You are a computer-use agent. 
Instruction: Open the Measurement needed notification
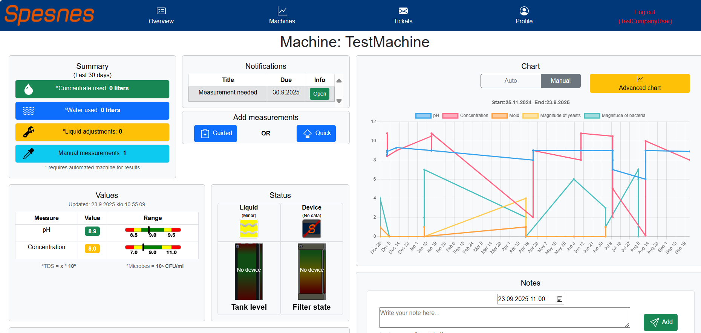319,94
